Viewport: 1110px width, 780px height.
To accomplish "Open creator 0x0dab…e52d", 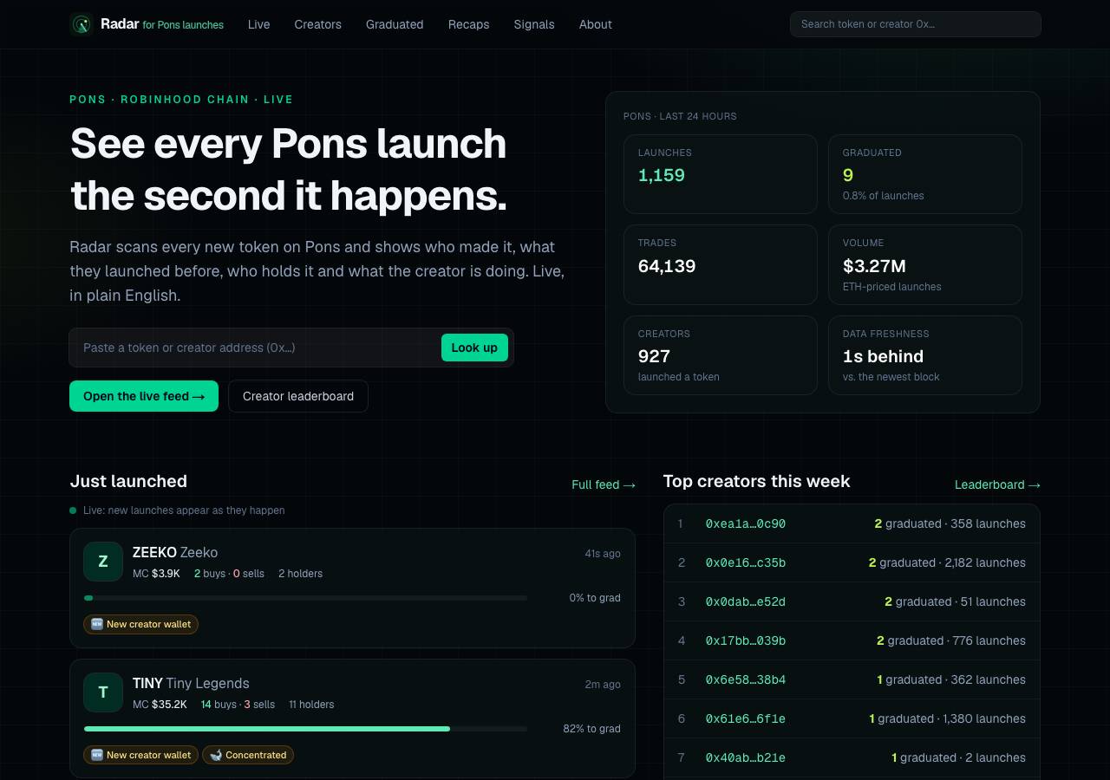I will (746, 601).
